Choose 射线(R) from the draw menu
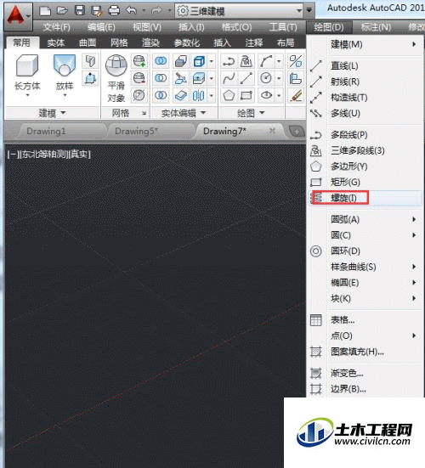This screenshot has height=468, width=425. tap(365, 82)
